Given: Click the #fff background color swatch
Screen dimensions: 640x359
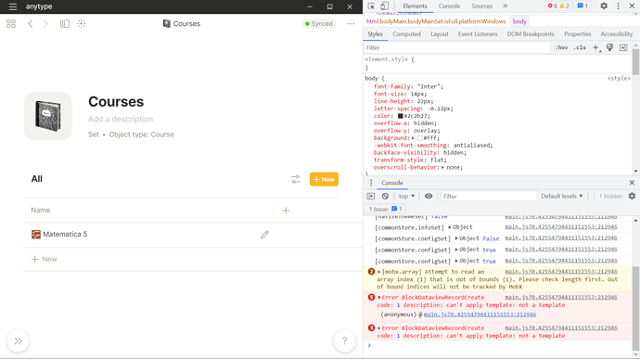Looking at the screenshot, I should click(x=419, y=138).
